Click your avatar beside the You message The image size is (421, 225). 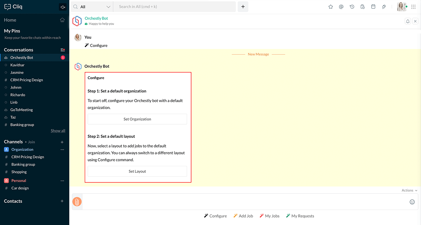pyautogui.click(x=78, y=37)
